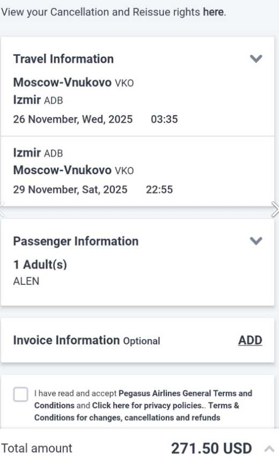Click the Moscow-Vnukovo VKO departure entry

tap(74, 82)
